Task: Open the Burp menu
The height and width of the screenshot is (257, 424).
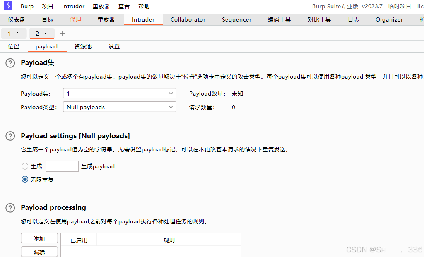Action: 27,6
